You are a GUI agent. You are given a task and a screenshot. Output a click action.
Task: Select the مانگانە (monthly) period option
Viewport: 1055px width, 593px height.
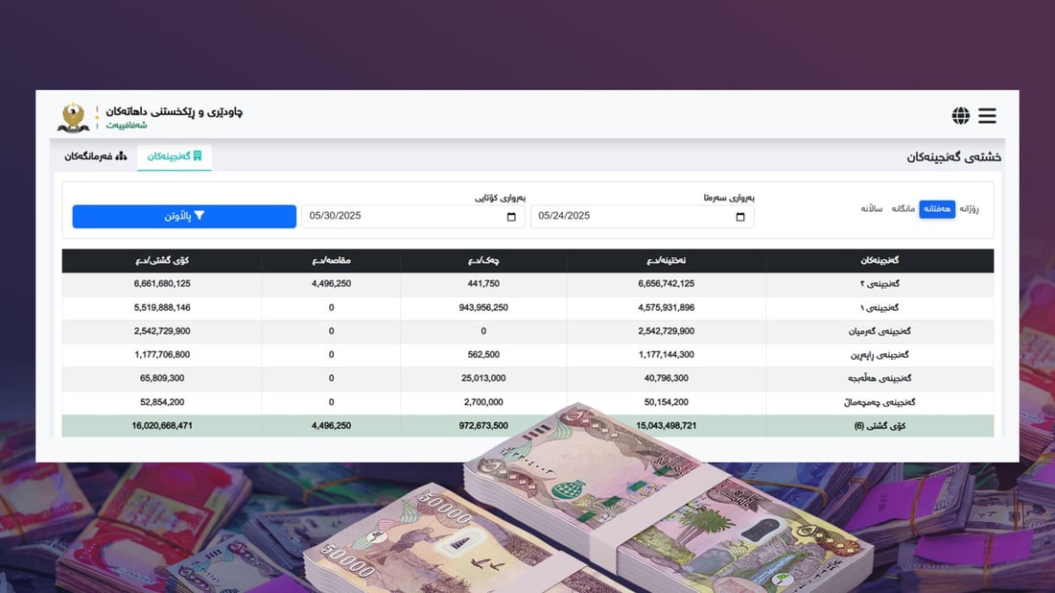[903, 209]
